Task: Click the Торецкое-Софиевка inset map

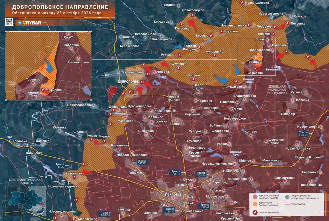Action: (48, 66)
